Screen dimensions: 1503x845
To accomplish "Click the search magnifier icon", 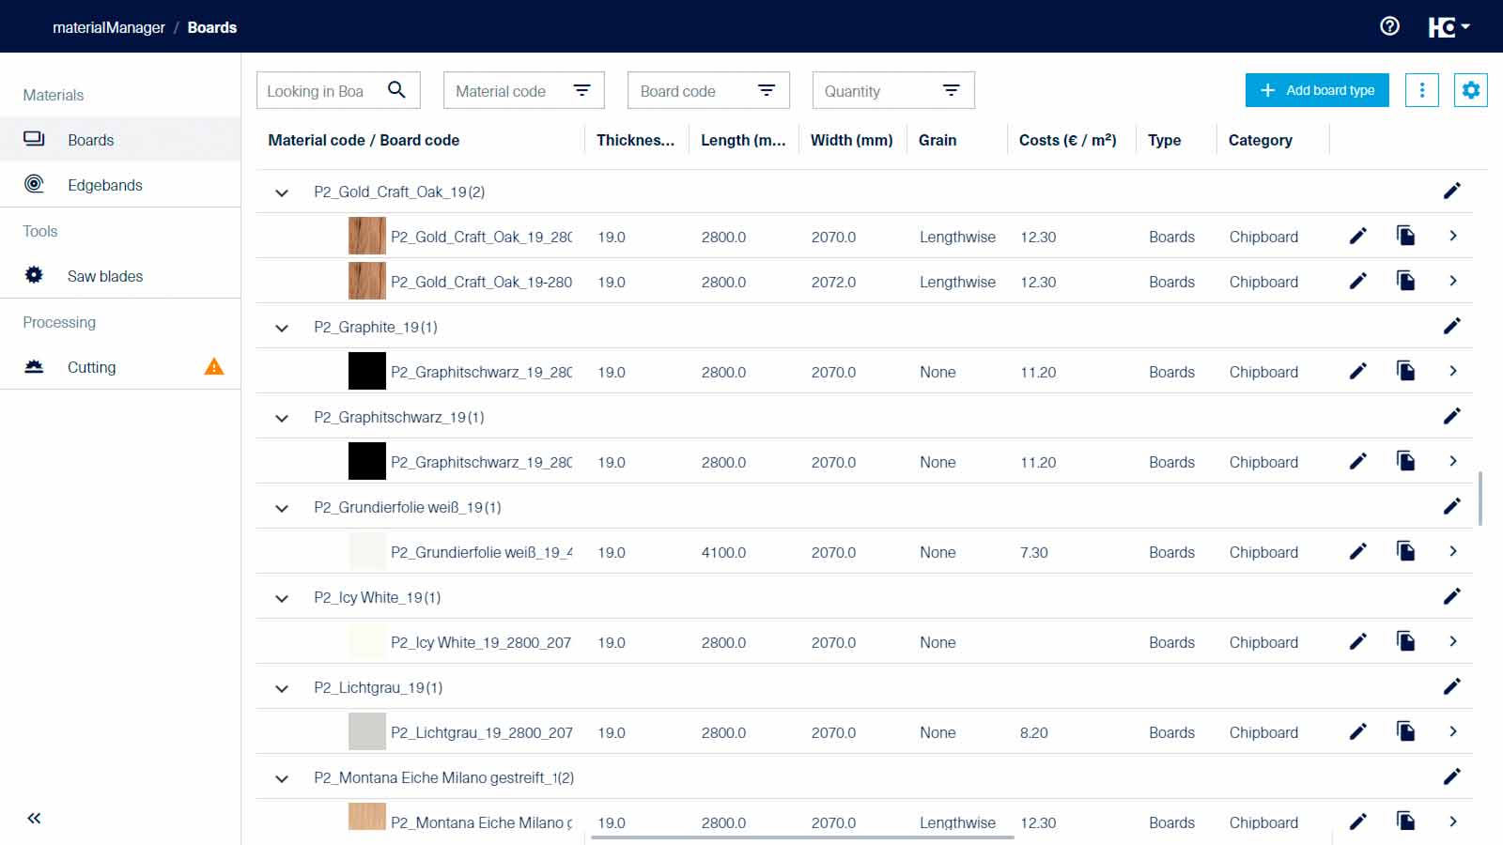I will click(x=396, y=90).
